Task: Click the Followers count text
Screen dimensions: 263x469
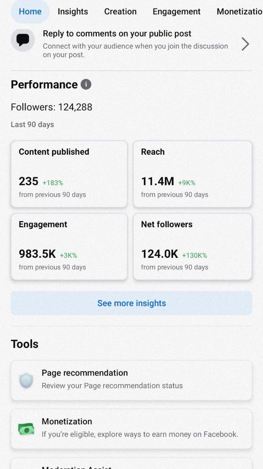Action: coord(51,107)
